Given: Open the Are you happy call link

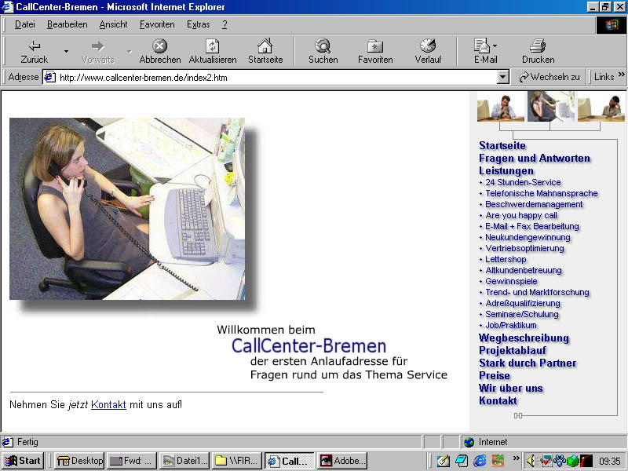Looking at the screenshot, I should click(521, 215).
